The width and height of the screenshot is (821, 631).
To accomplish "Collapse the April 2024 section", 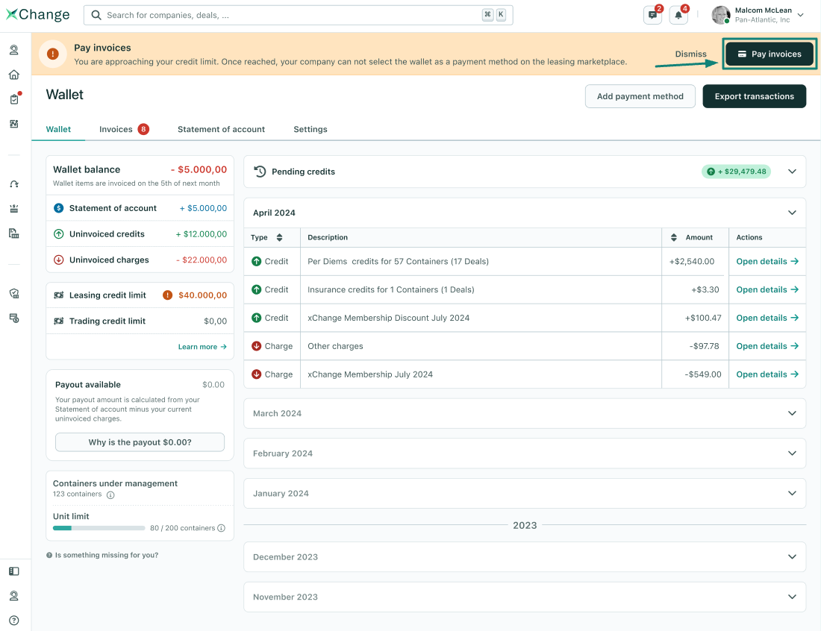I will (792, 213).
